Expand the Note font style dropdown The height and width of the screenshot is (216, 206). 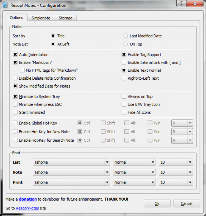[153, 172]
